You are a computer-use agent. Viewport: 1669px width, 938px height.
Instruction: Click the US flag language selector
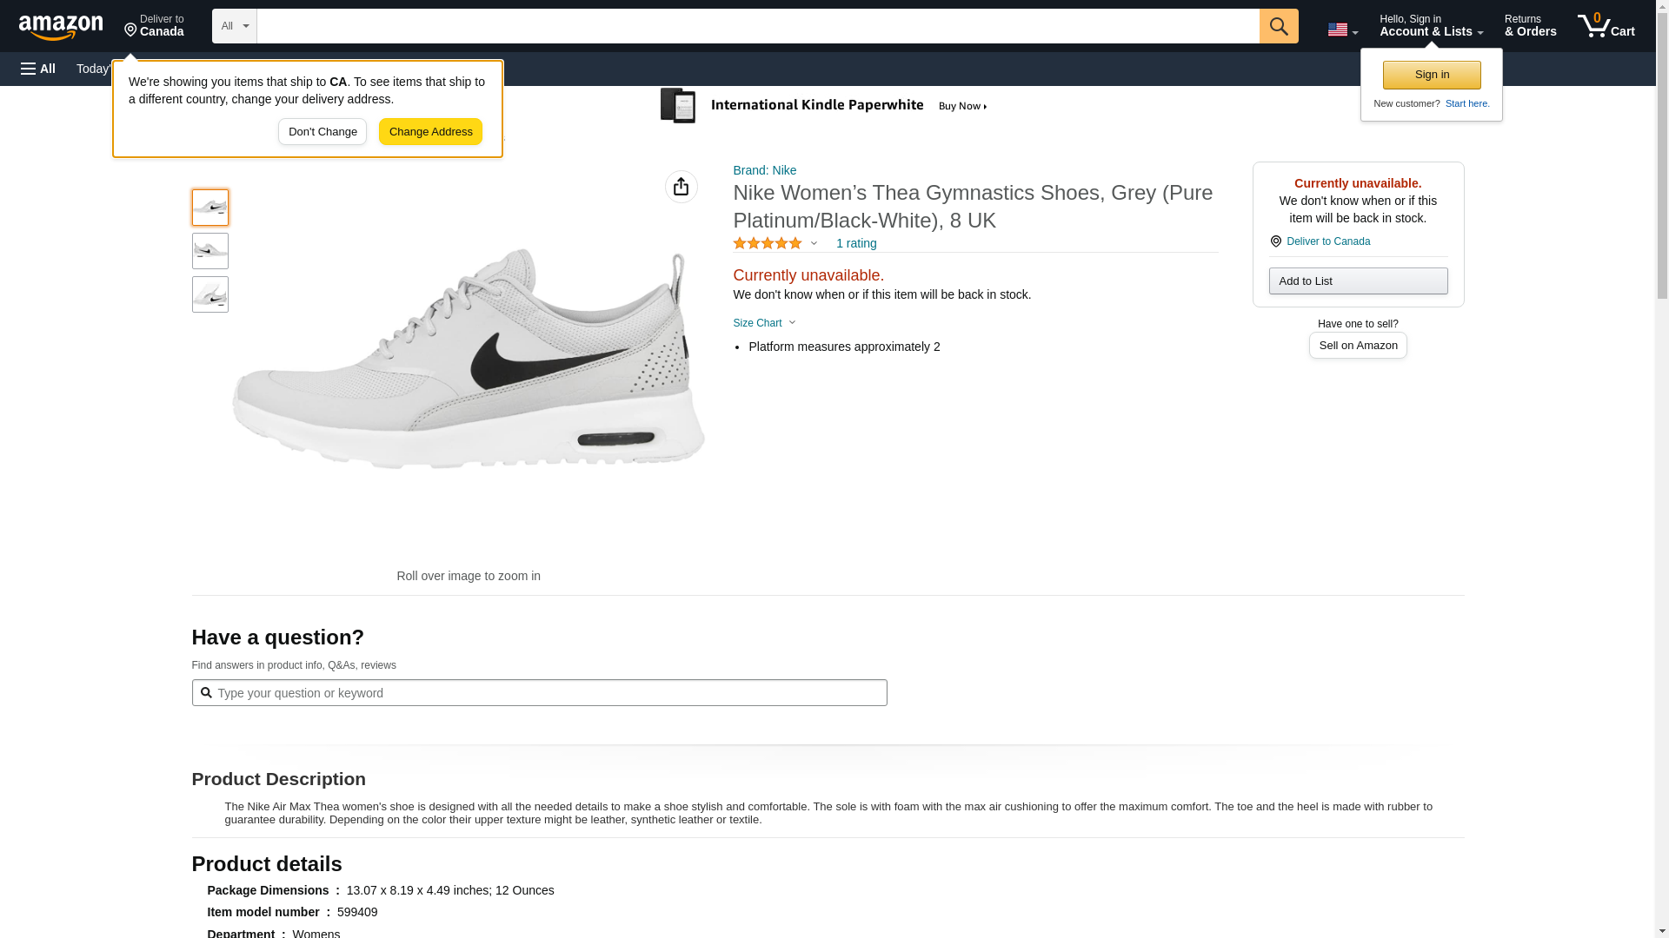click(1341, 30)
